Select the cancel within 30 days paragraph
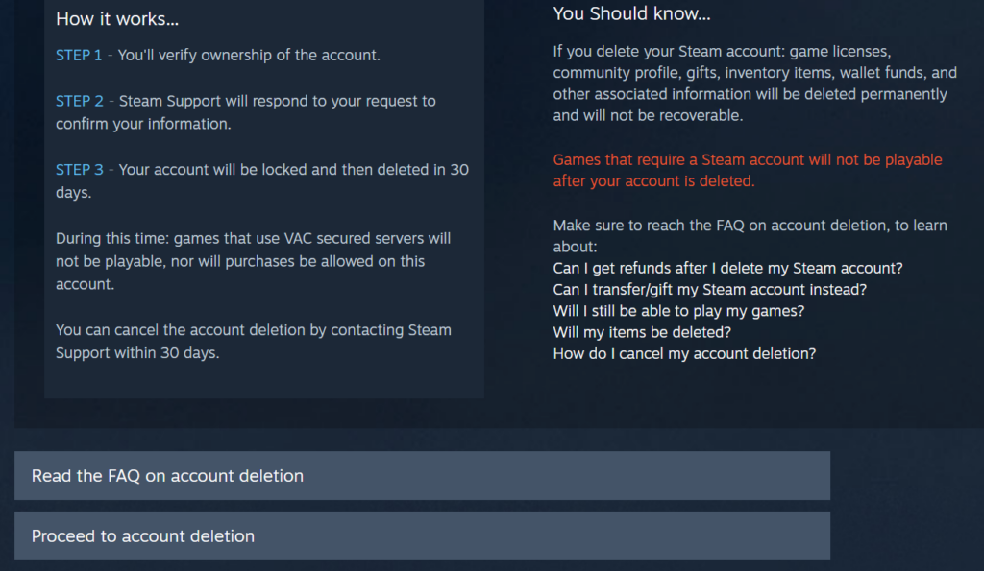The image size is (984, 571). pos(253,341)
